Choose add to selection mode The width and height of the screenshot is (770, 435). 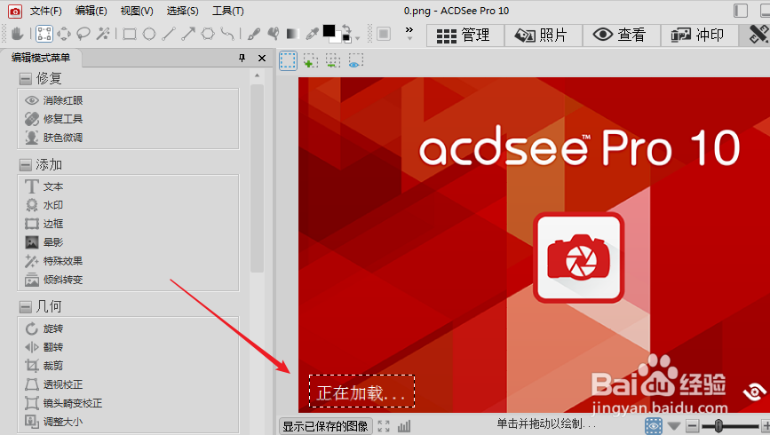tap(310, 61)
